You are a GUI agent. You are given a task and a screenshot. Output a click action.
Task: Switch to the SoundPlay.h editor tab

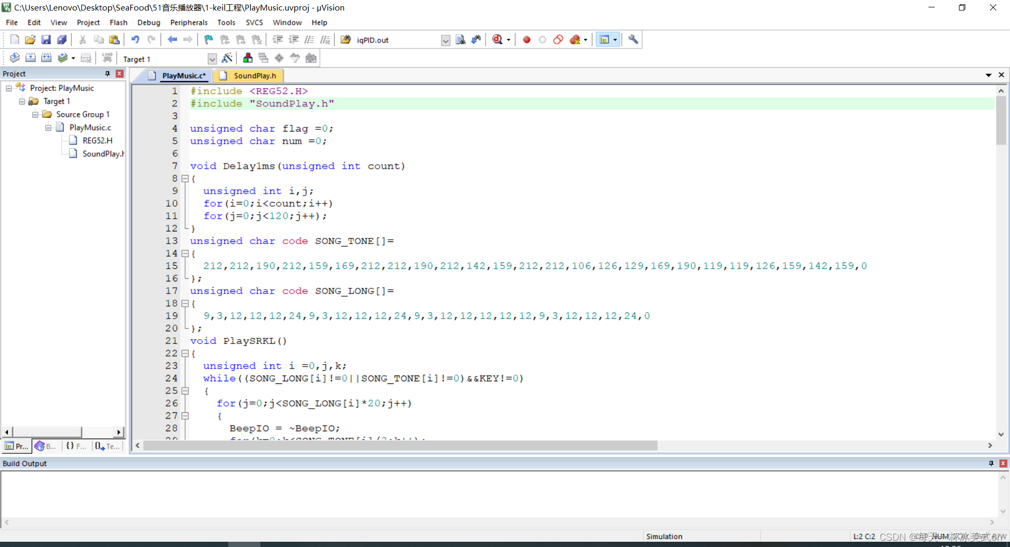[248, 76]
